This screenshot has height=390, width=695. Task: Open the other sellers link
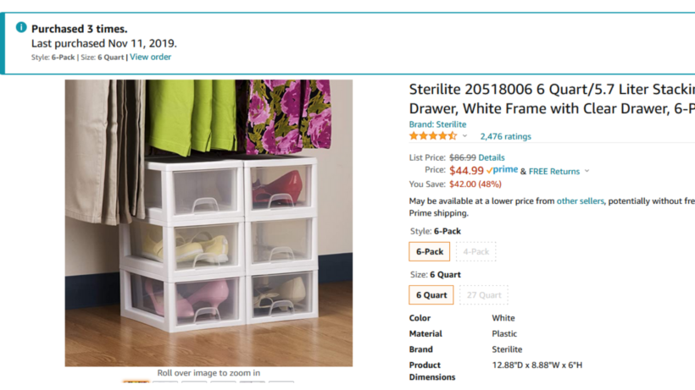(x=581, y=200)
